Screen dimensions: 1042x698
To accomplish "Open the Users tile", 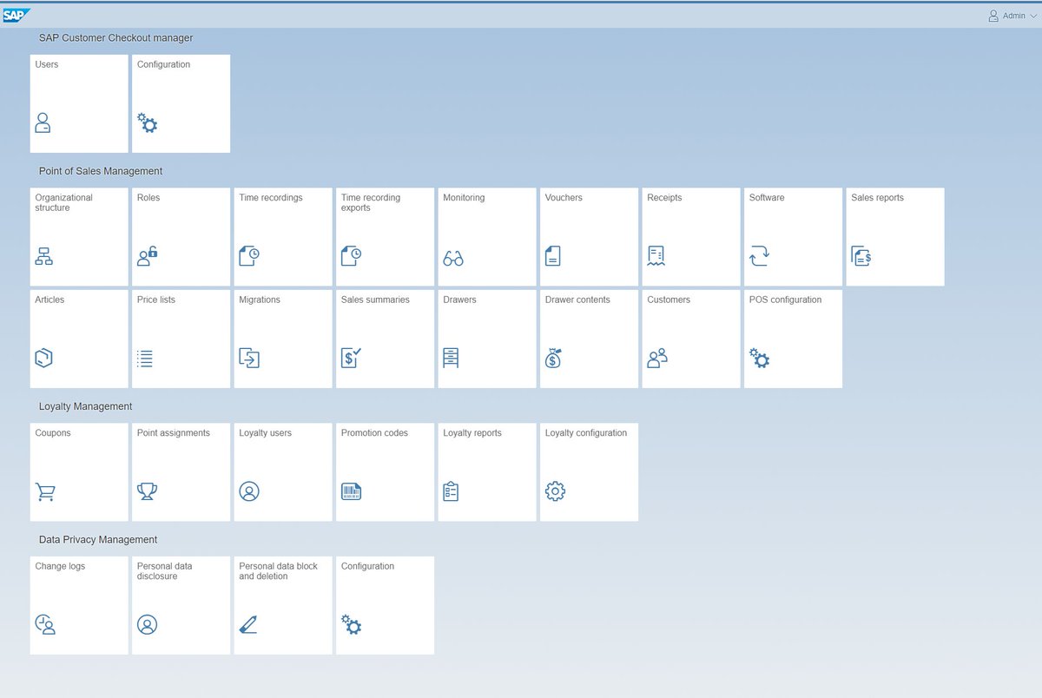I will pyautogui.click(x=79, y=104).
